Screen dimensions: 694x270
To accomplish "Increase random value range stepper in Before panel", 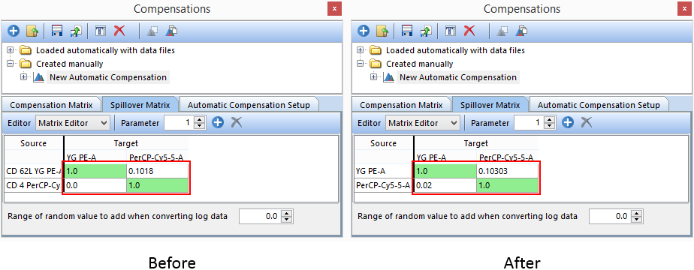I will (288, 214).
